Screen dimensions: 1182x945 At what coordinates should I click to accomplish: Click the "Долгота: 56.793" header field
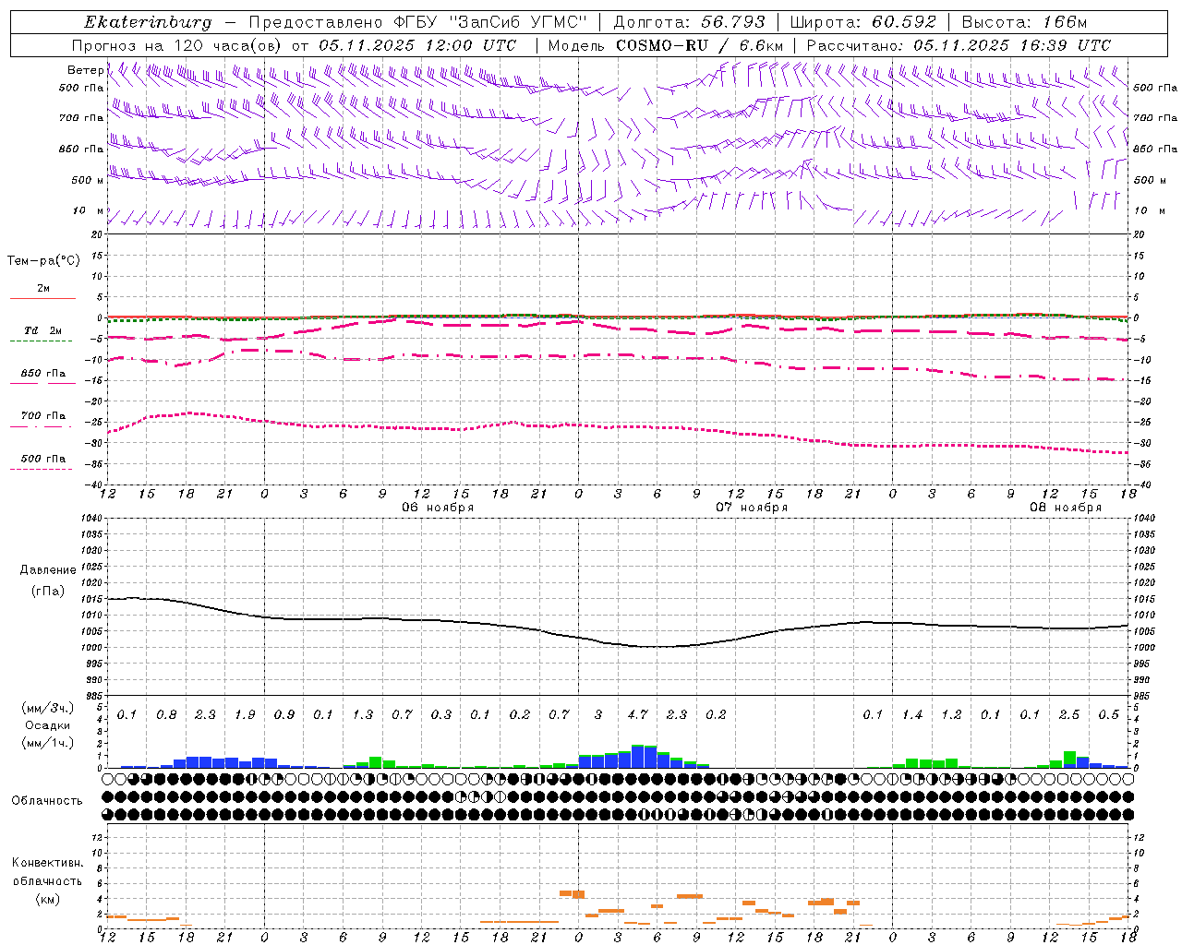click(688, 22)
